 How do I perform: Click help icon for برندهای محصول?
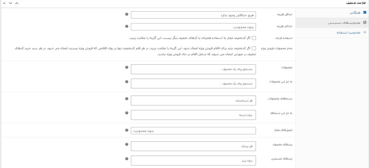127,144
